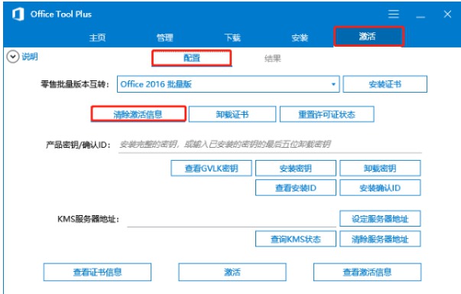This screenshot has height=294, width=461.
Task: Click the 安装确认ID button
Action: pos(380,188)
